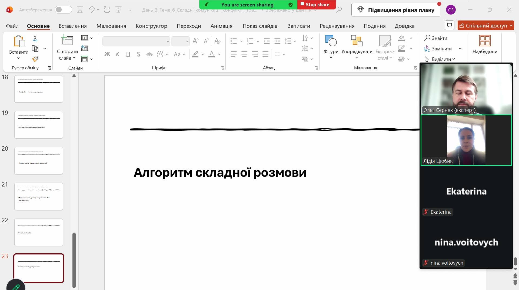Click the Undo arrow icon
519x290 pixels.
(x=92, y=10)
